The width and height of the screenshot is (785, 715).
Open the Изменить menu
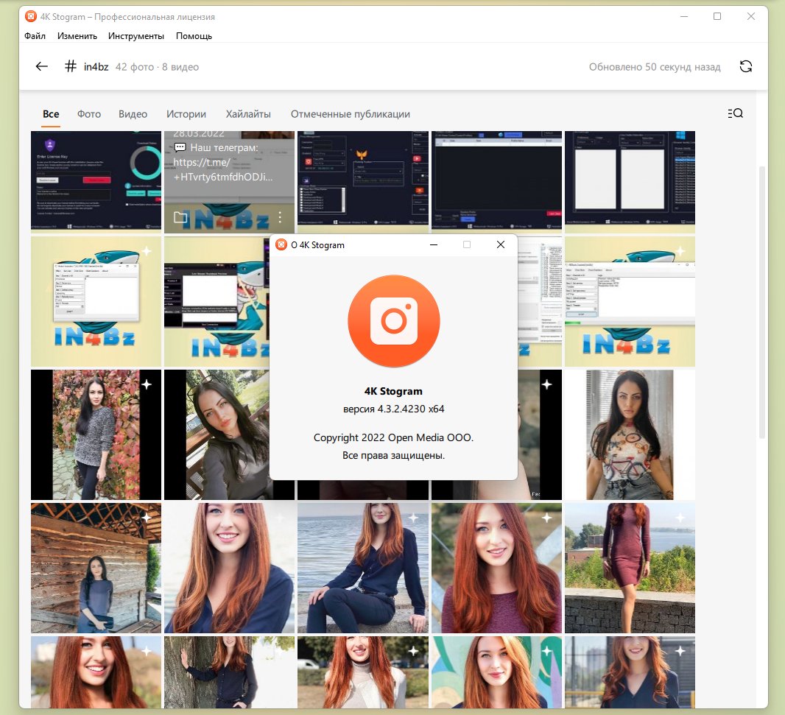[77, 36]
